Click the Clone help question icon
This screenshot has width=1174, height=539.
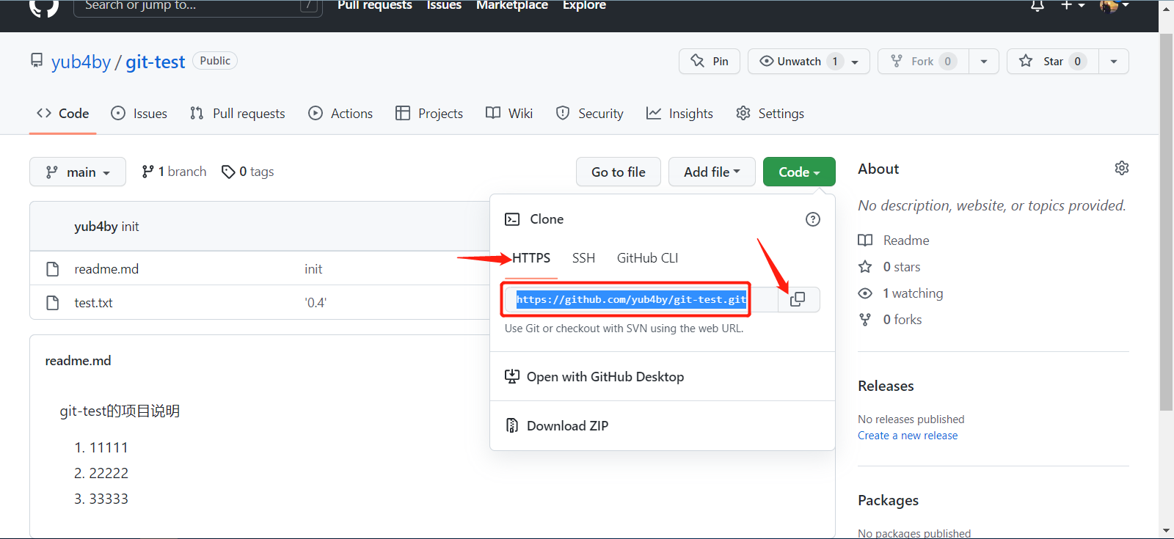[x=813, y=219]
